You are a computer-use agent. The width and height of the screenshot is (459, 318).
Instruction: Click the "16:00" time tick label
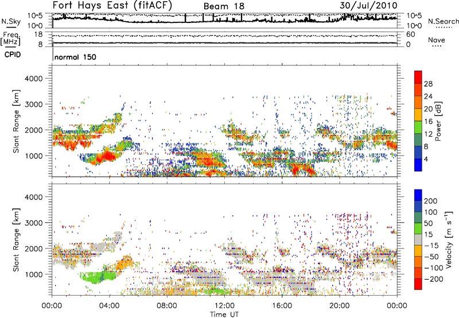(x=282, y=306)
